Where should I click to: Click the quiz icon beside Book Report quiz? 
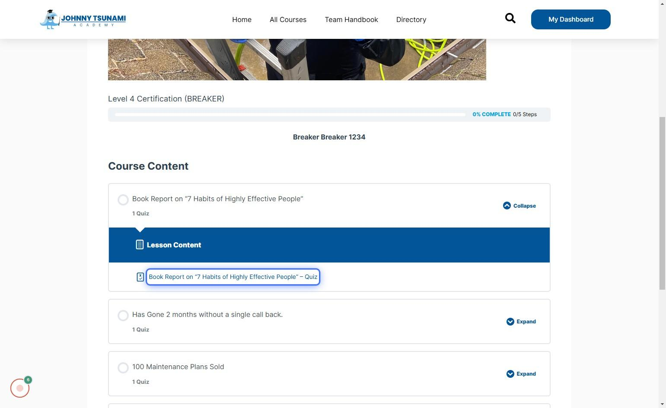[x=140, y=277]
